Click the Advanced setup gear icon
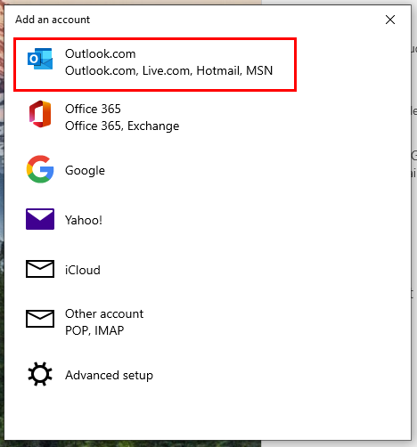Image resolution: width=417 pixels, height=447 pixels. (40, 374)
